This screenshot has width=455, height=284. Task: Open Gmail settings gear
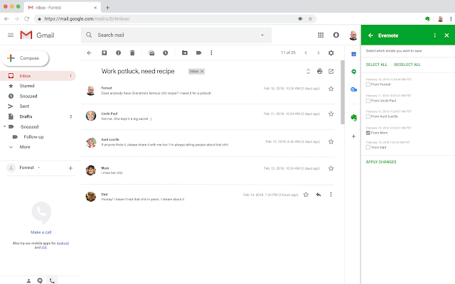pyautogui.click(x=331, y=53)
